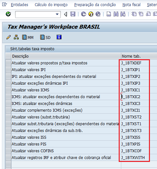Click the green Back arrow icon
The height and width of the screenshot is (169, 157).
click(84, 14)
